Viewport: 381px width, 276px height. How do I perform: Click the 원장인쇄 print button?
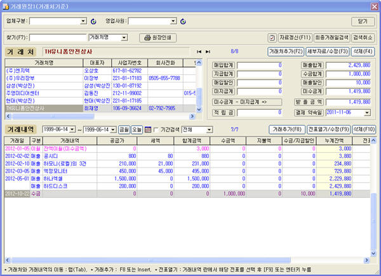point(157,37)
